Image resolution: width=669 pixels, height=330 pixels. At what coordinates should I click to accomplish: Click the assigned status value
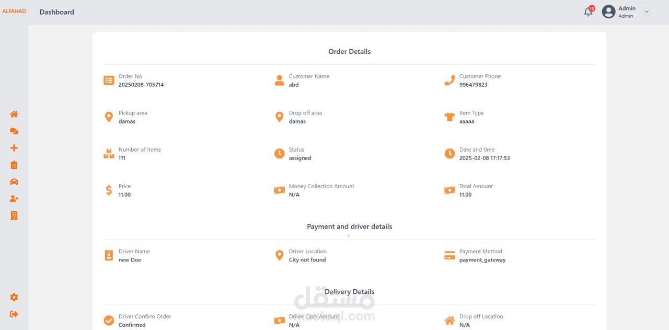pos(300,158)
